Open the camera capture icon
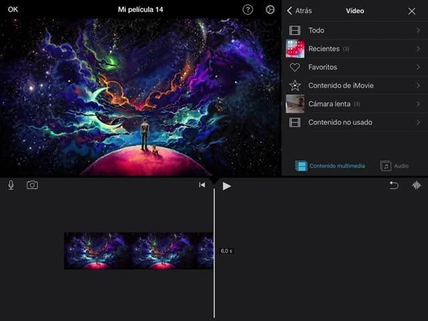 click(x=32, y=185)
